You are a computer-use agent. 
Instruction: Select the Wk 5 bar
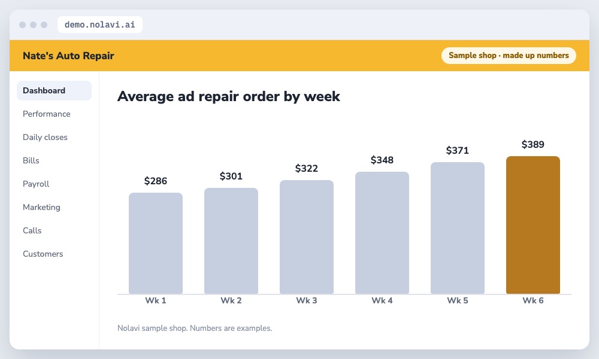(x=457, y=228)
